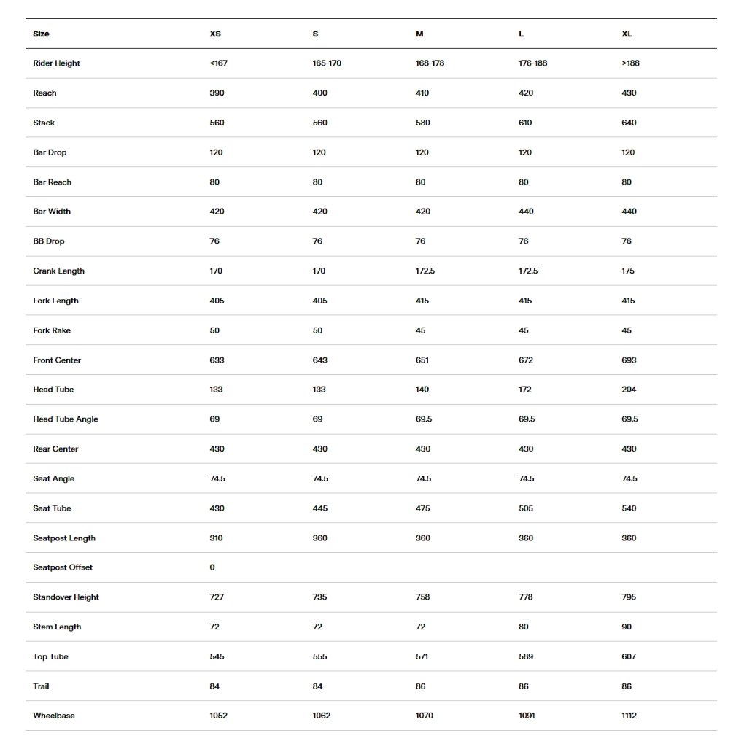Click the XS seatpost length value 310

pos(216,538)
